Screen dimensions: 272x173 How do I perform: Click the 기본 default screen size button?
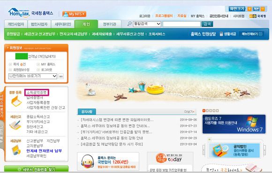256,8
